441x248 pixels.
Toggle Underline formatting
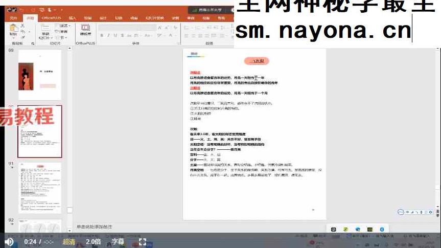(x=115, y=35)
